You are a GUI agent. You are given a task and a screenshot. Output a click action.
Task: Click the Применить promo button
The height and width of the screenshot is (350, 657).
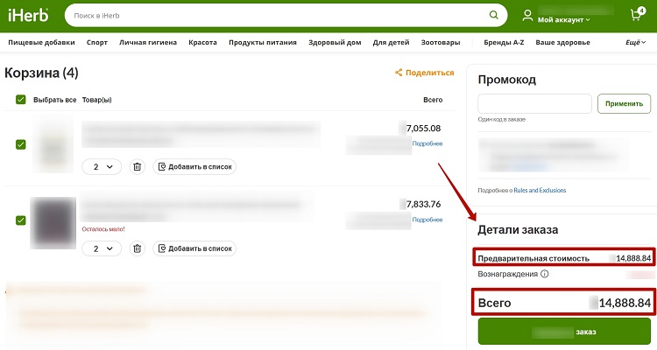tap(624, 104)
